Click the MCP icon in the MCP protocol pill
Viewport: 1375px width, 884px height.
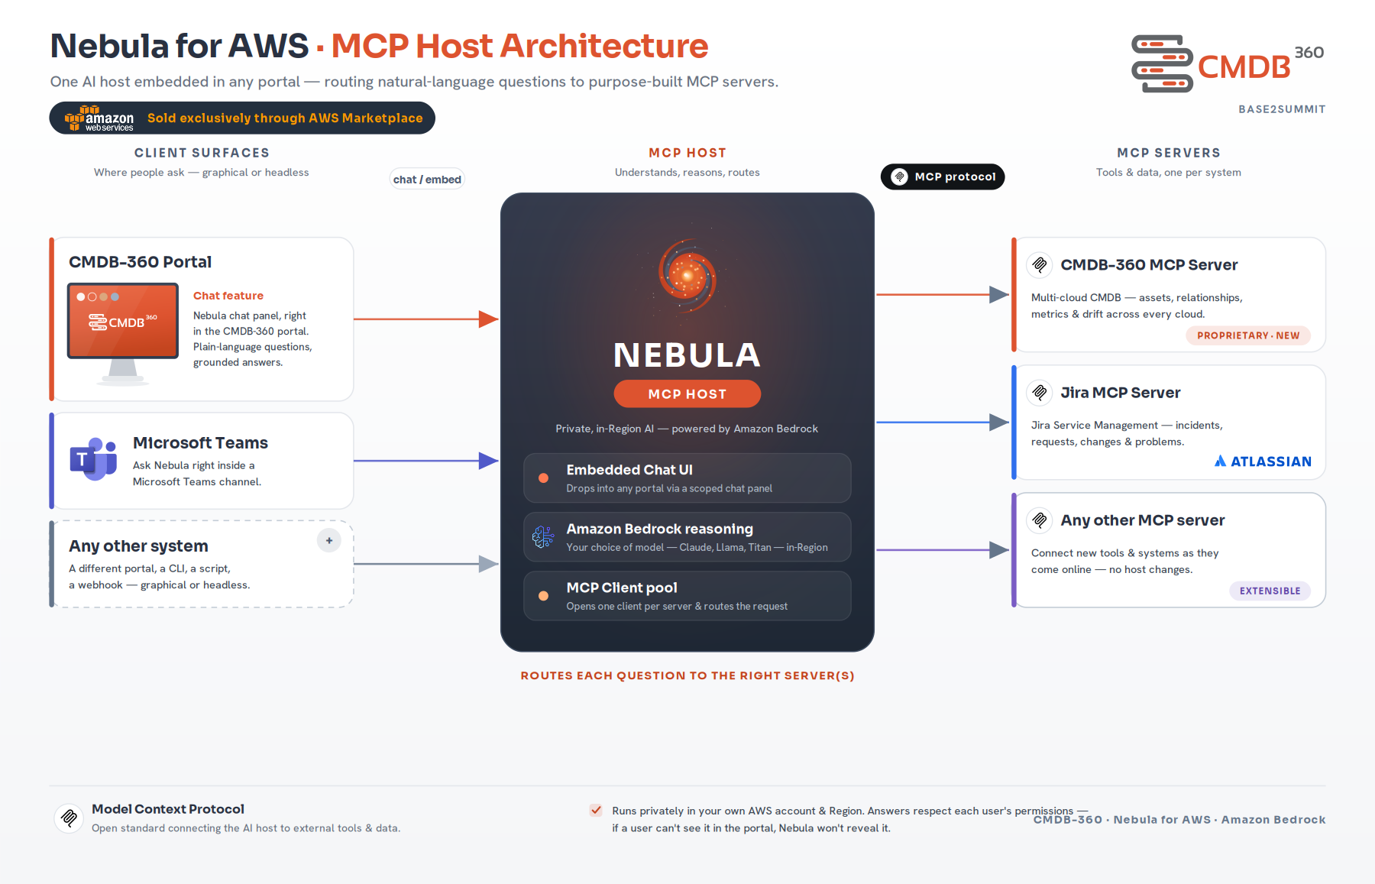click(x=900, y=176)
